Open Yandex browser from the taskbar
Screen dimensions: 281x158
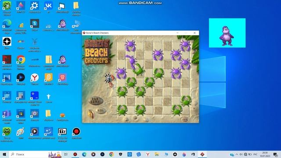(x=148, y=154)
